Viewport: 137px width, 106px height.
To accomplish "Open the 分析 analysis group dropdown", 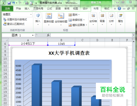I will pyautogui.click(x=111, y=19).
